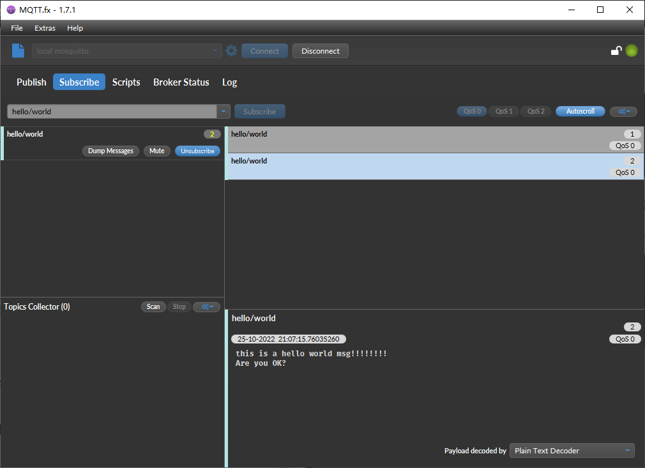The image size is (645, 468).
Task: Expand the hello/world topic dropdown arrow
Action: [x=223, y=112]
